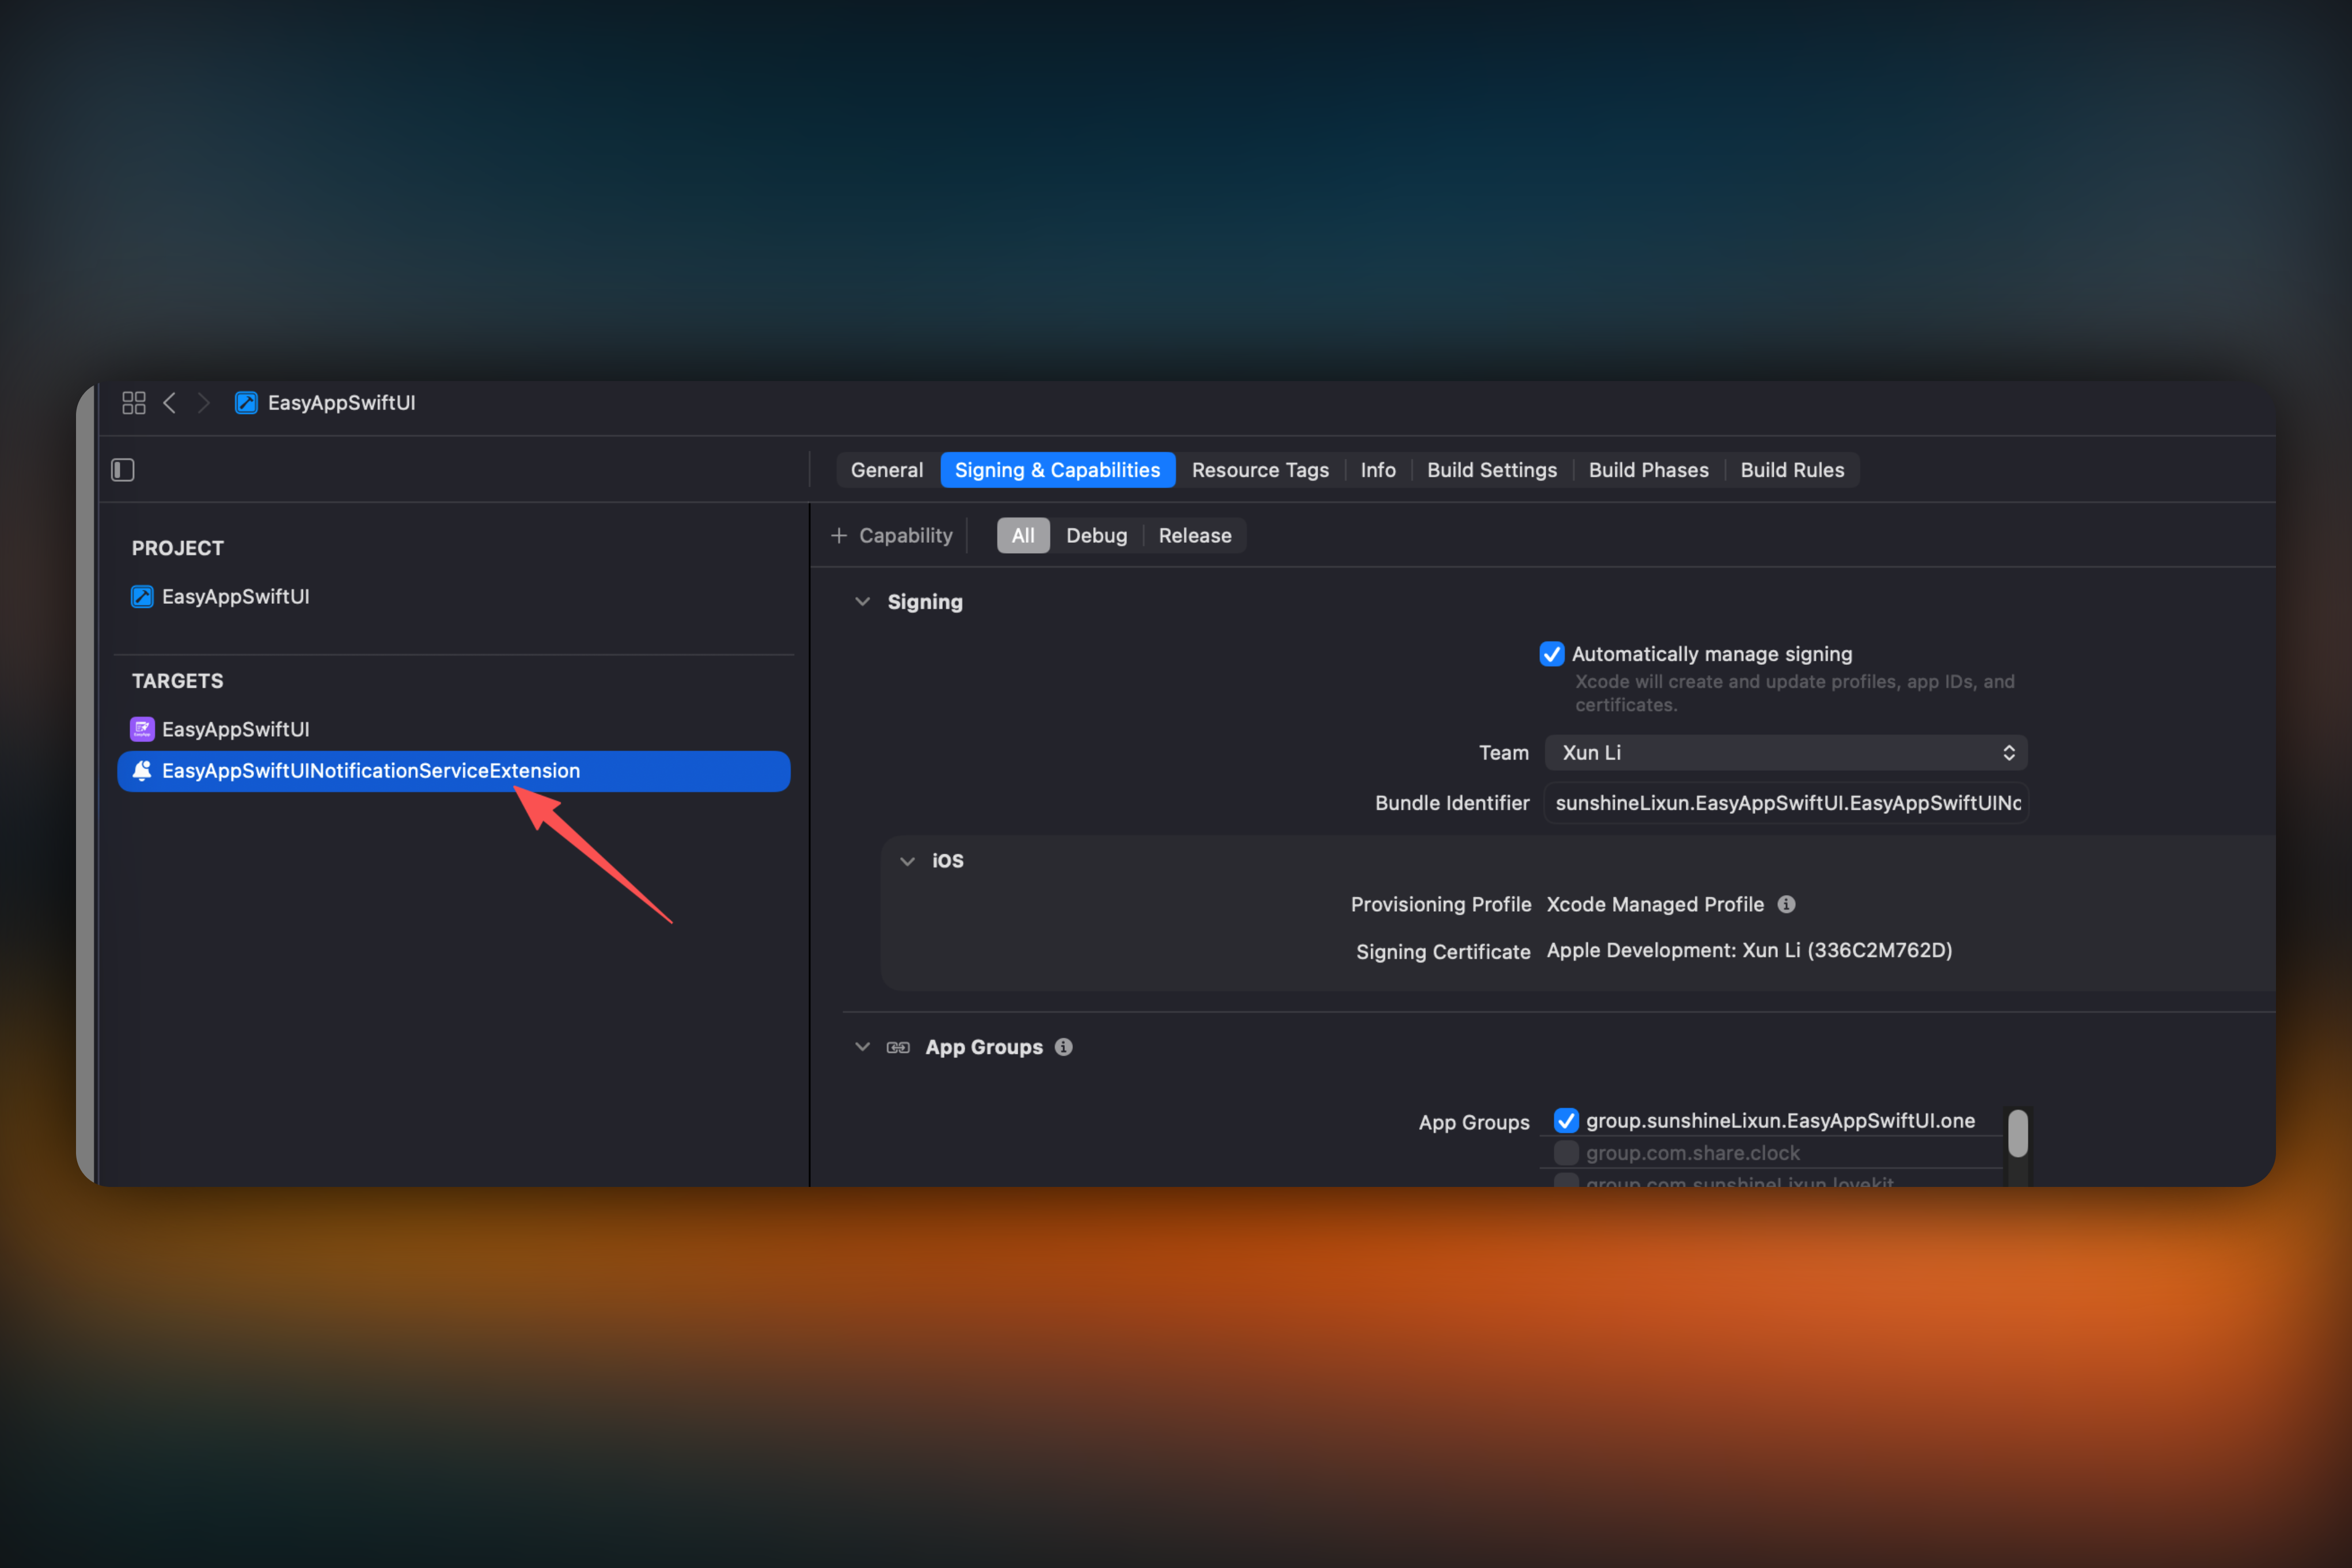Select the EasyAppSwiftUI app target icon
The width and height of the screenshot is (2352, 1568).
142,729
